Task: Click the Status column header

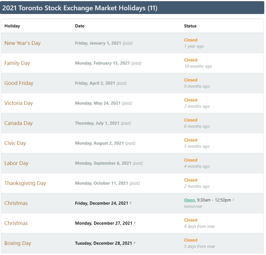Action: [x=190, y=26]
